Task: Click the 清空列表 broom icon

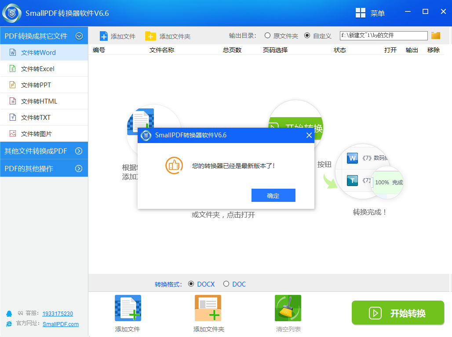Action: (288, 308)
